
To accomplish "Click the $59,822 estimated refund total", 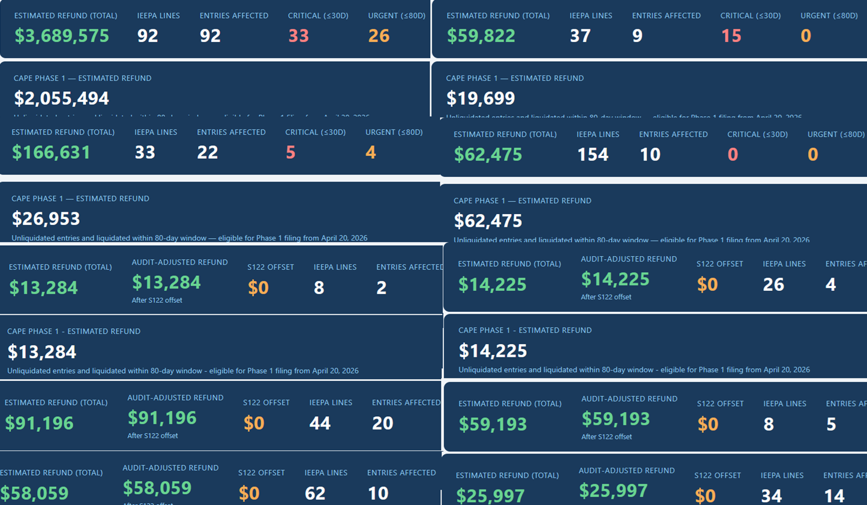I will (481, 36).
